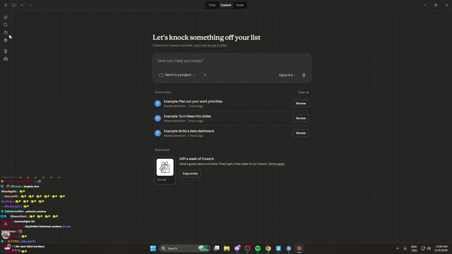Screen dimensions: 452x254
Task: Open the Opus 4.6 model selector
Action: pos(287,75)
